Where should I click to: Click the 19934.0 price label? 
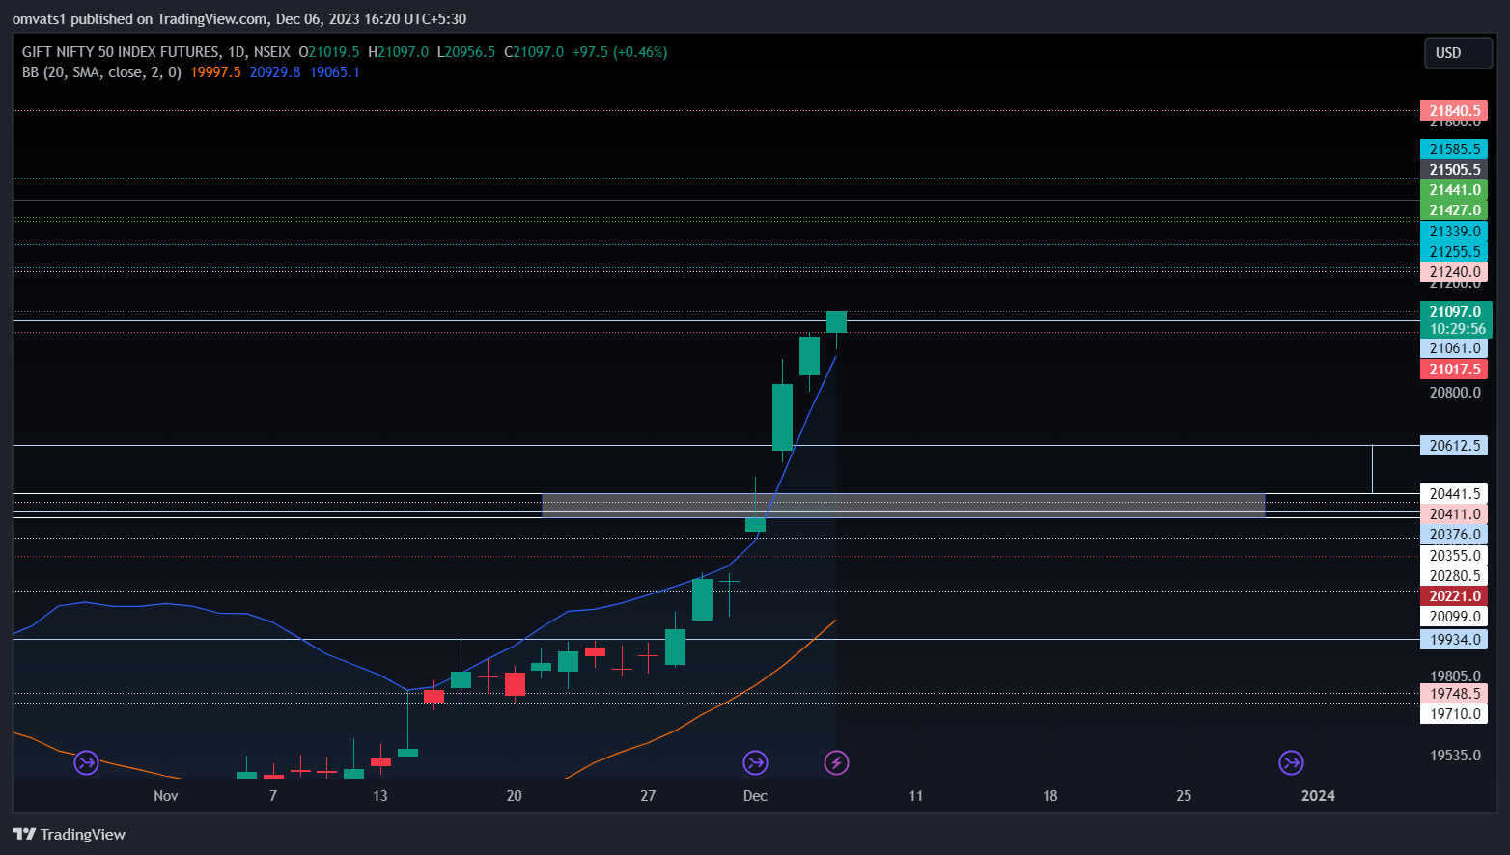(x=1454, y=640)
